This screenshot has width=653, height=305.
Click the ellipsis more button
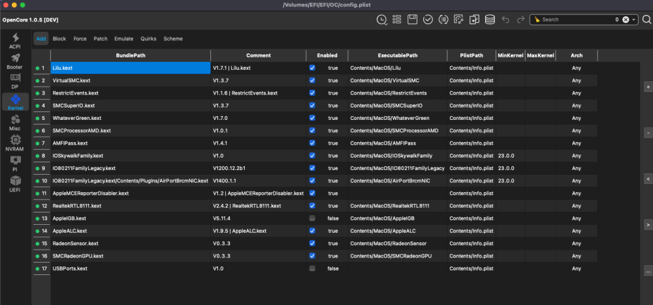click(x=648, y=271)
